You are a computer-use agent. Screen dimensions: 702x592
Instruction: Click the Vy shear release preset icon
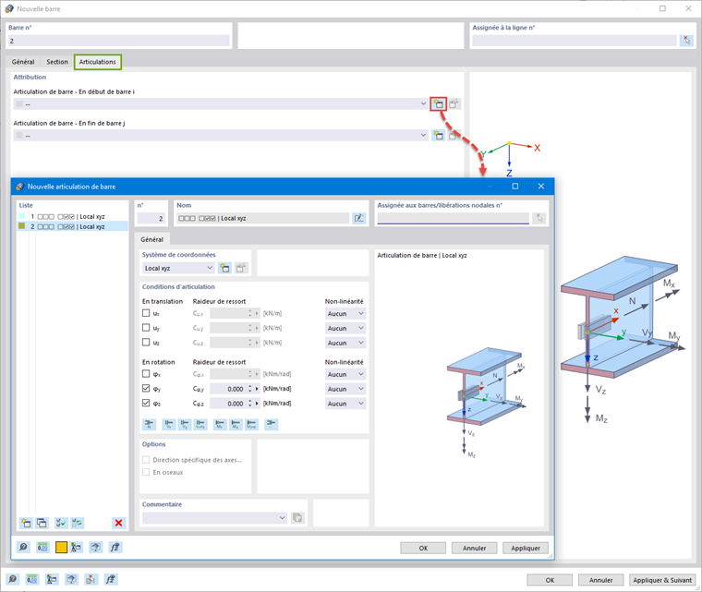(x=169, y=424)
